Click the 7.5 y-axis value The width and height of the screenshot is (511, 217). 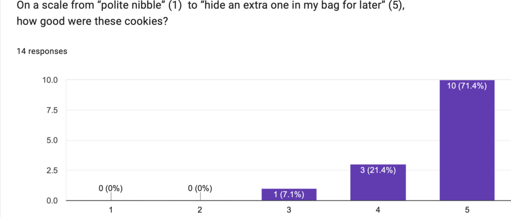click(51, 110)
